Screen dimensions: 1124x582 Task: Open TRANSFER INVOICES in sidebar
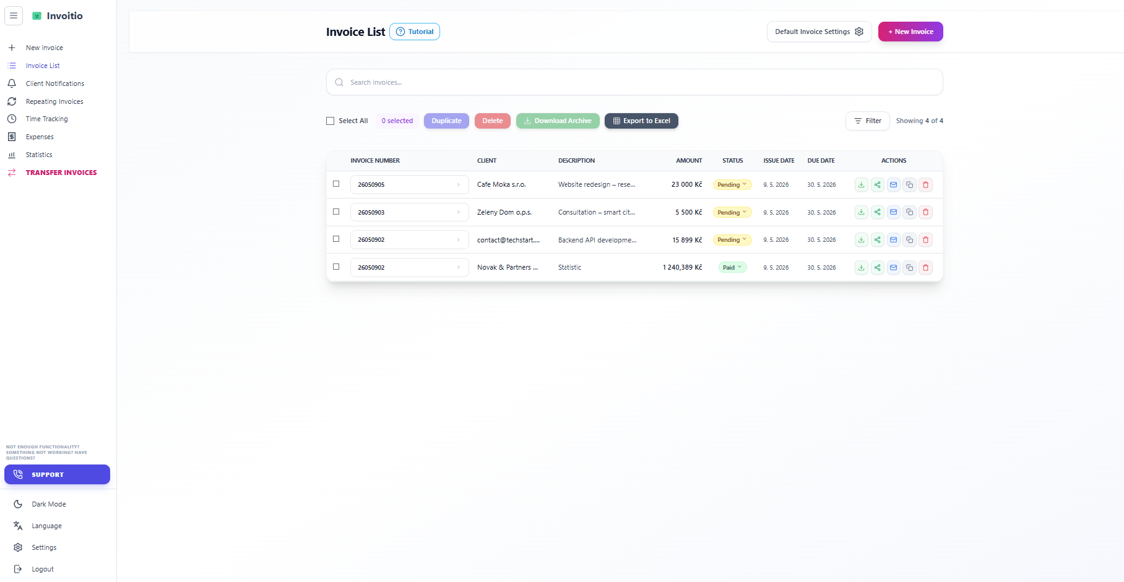(61, 173)
